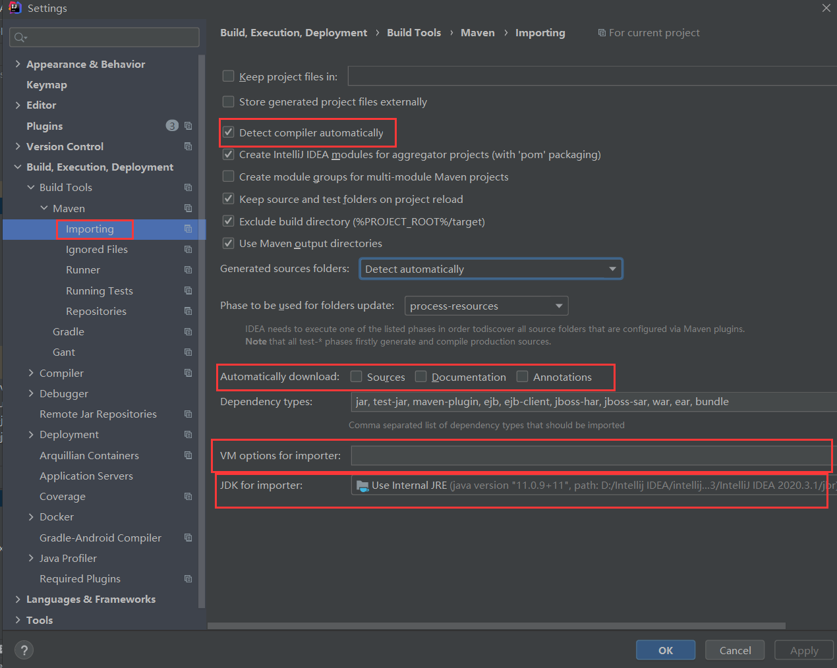Expand the Docker node
This screenshot has height=668, width=837.
pyautogui.click(x=31, y=517)
